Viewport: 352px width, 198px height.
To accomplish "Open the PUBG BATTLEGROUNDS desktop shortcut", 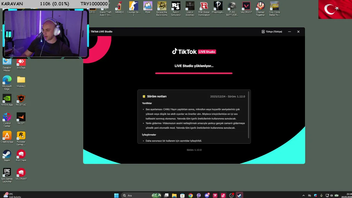I will (232, 9).
